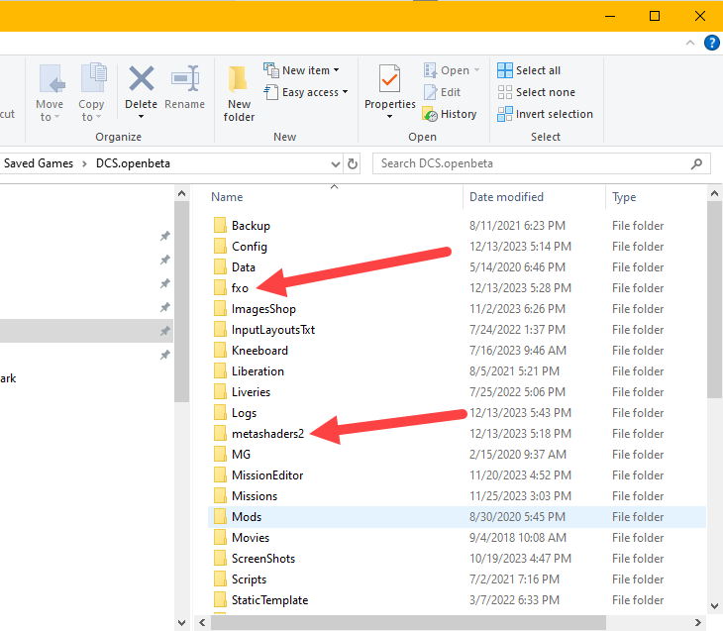Screen dimensions: 723x631
Task: Click the Scripts folder icon
Action: (x=221, y=578)
